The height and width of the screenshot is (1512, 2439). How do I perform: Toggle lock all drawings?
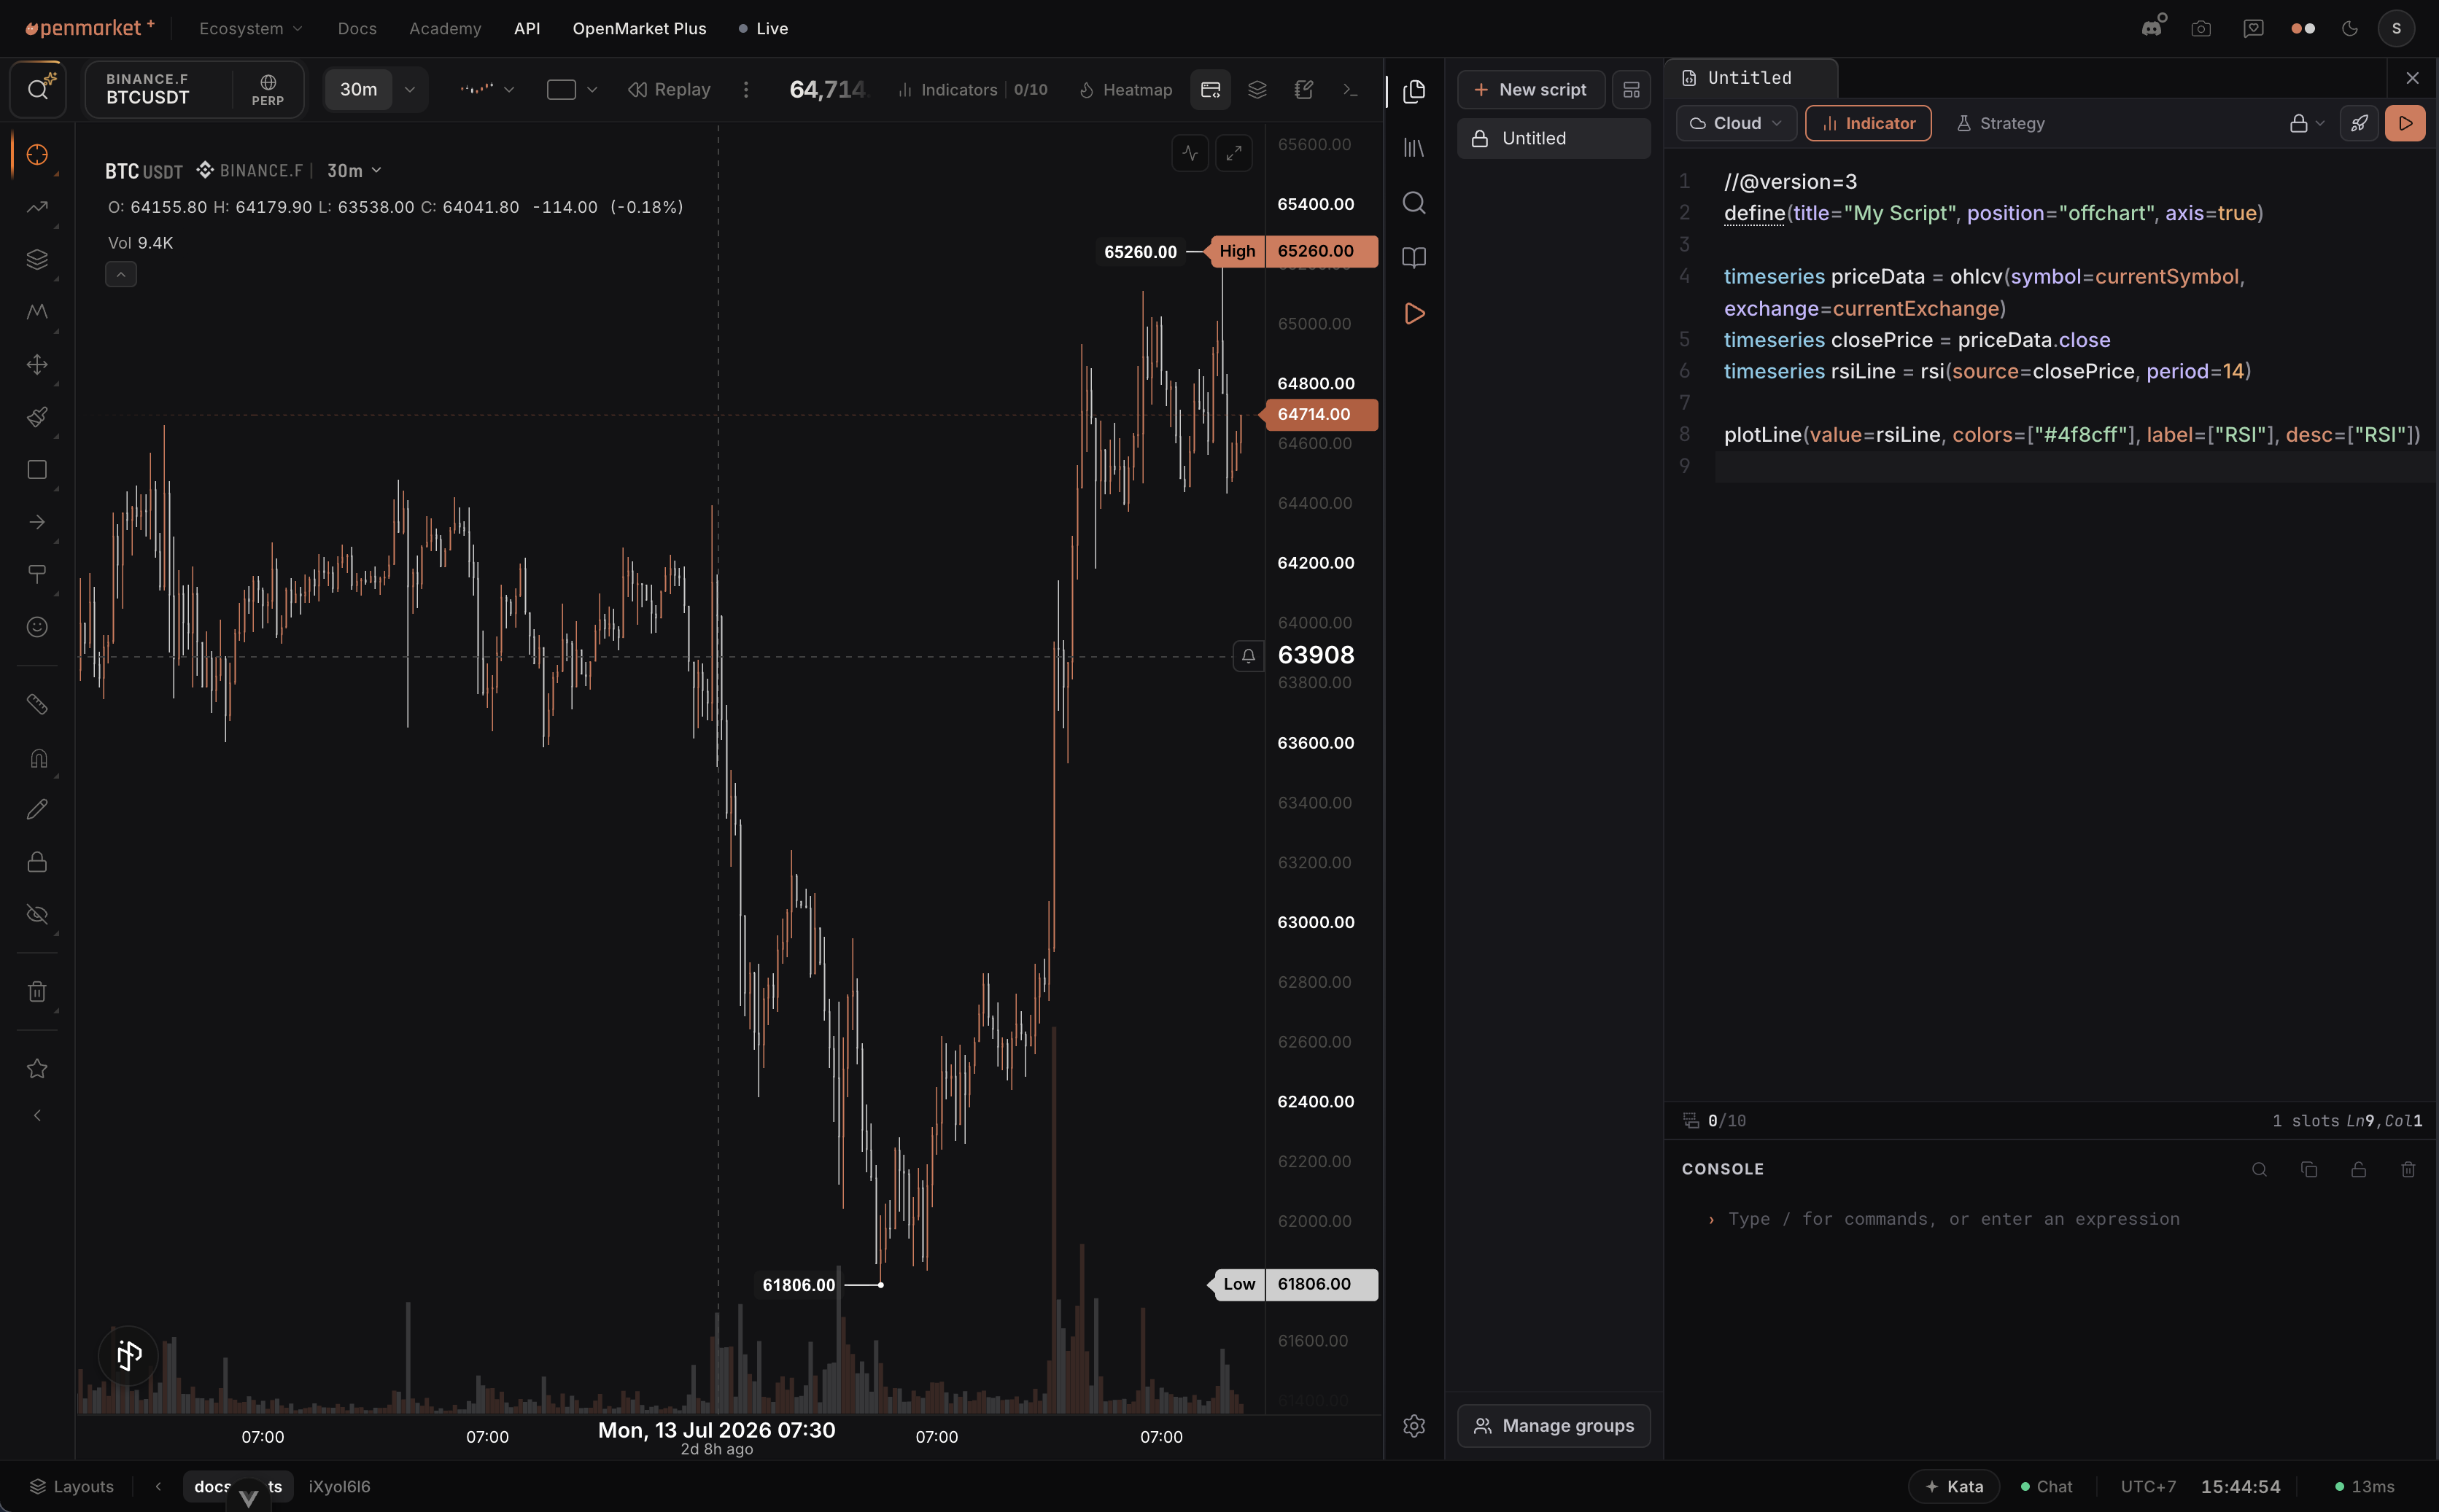click(x=37, y=862)
